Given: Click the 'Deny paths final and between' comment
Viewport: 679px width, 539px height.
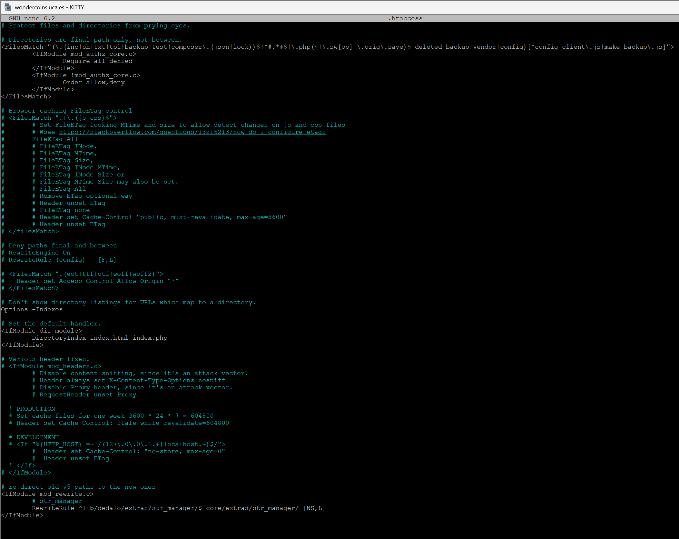Looking at the screenshot, I should (59, 245).
